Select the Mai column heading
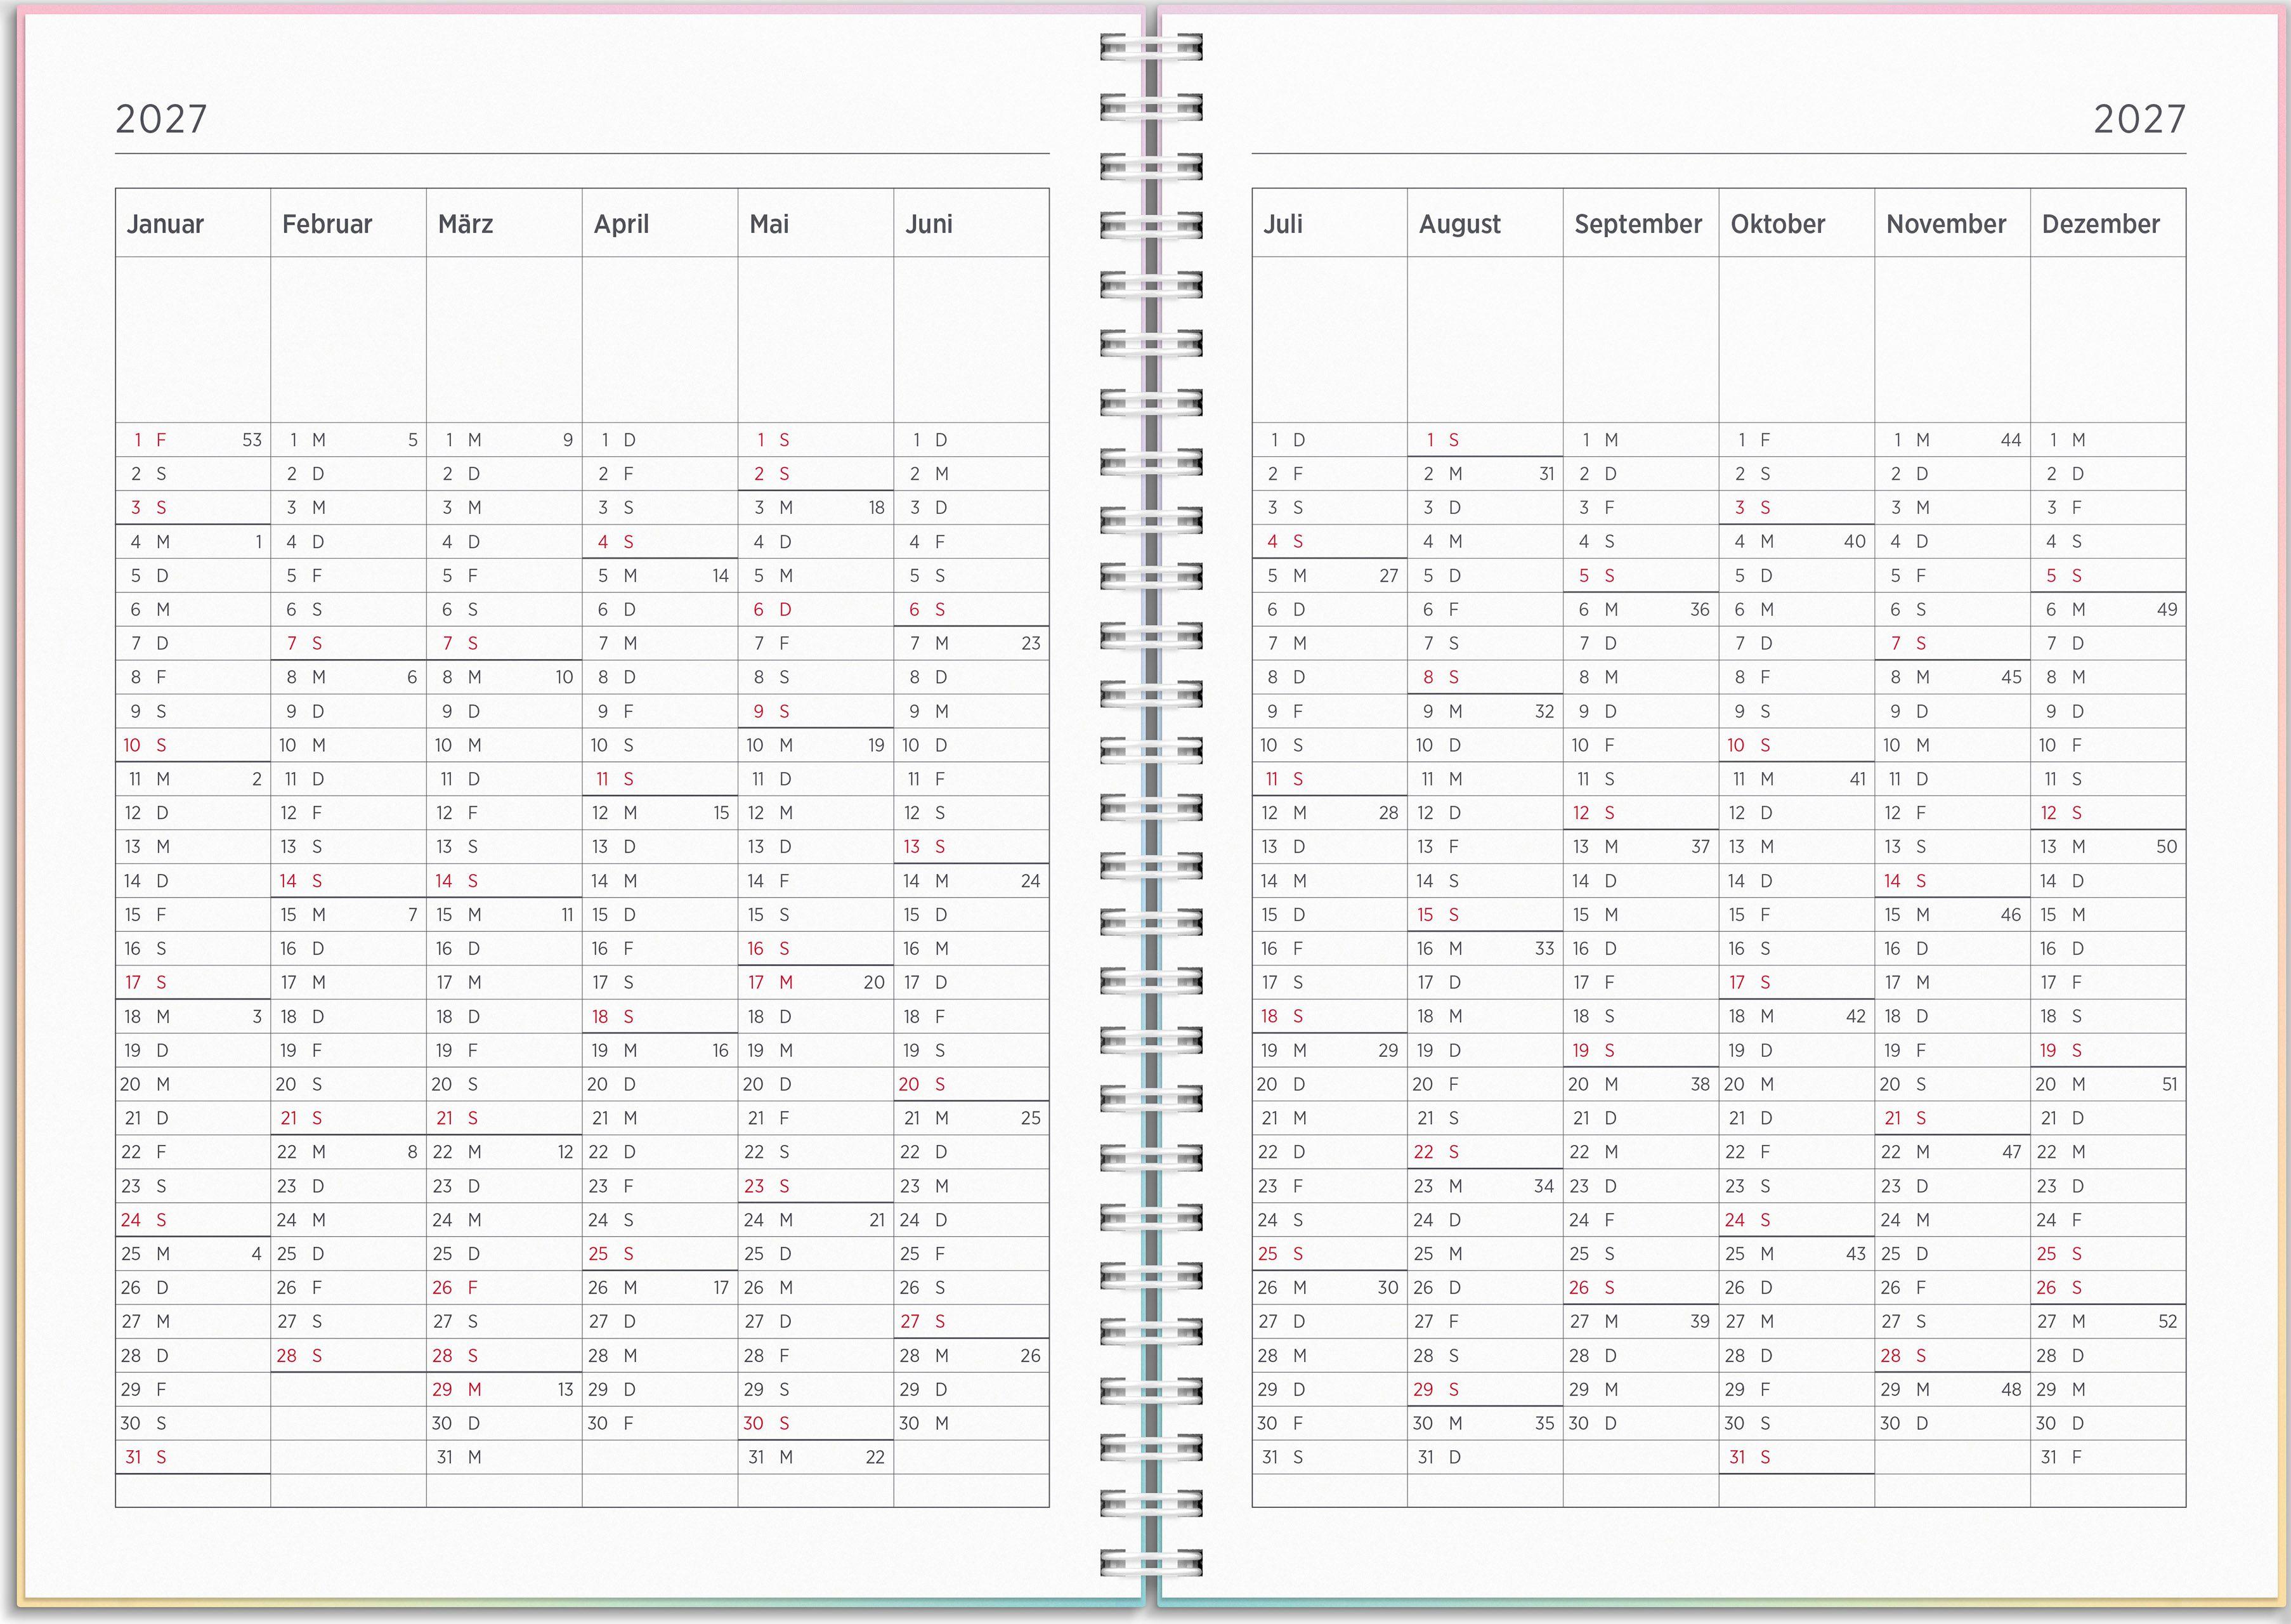2291x1624 pixels. pos(769,224)
